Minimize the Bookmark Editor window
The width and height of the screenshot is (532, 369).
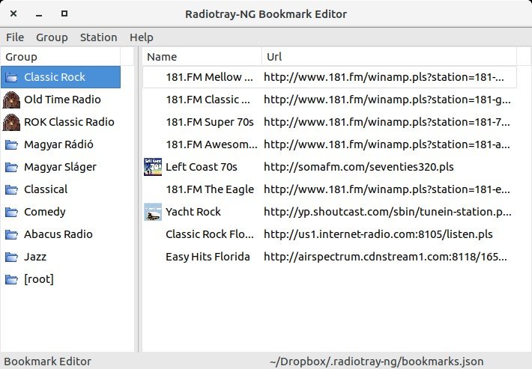[x=39, y=14]
